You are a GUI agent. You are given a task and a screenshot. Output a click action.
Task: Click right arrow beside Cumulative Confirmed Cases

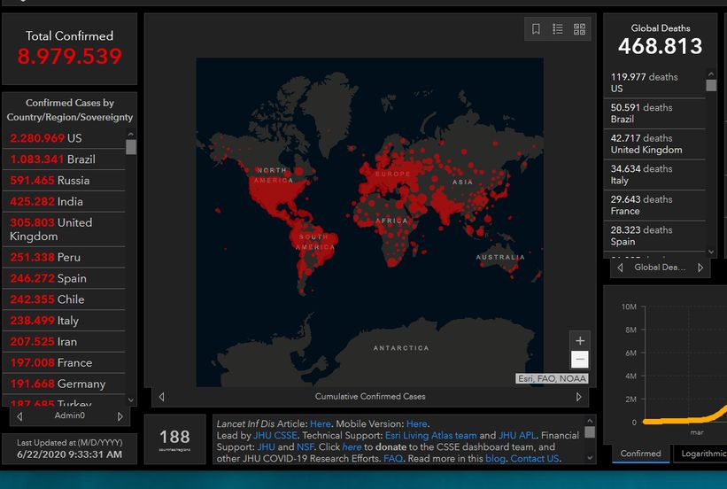579,397
